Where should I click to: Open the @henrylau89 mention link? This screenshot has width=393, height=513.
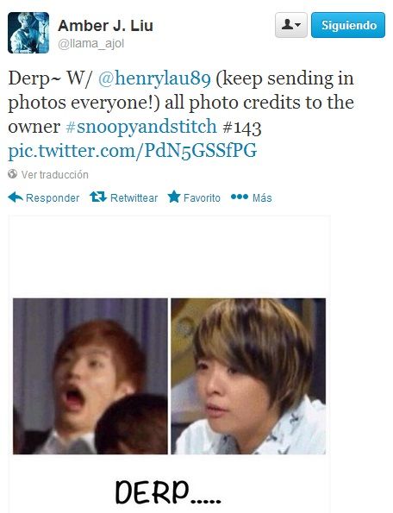[154, 78]
